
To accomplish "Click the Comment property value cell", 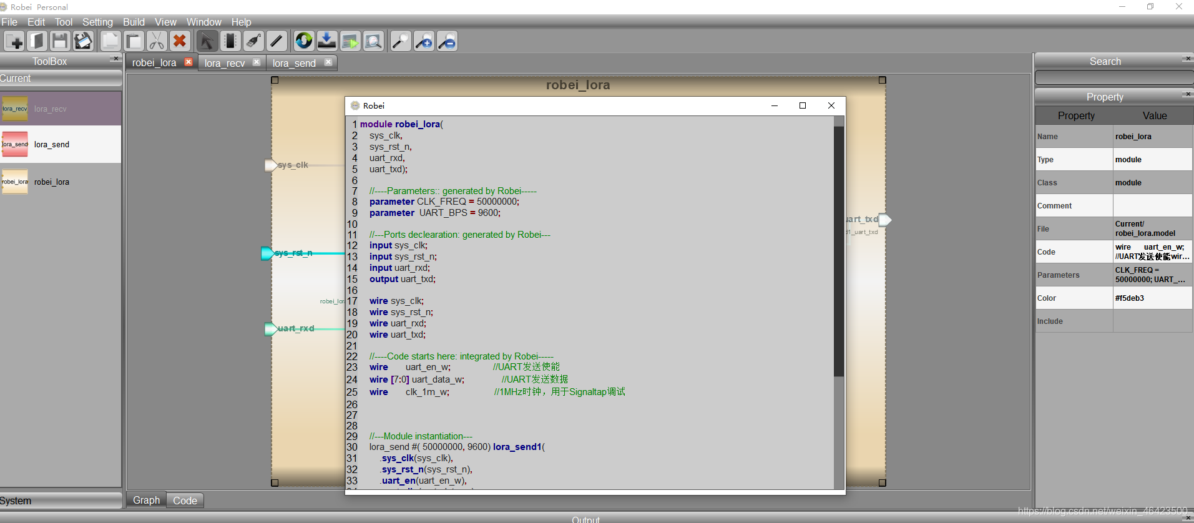I will click(1152, 206).
